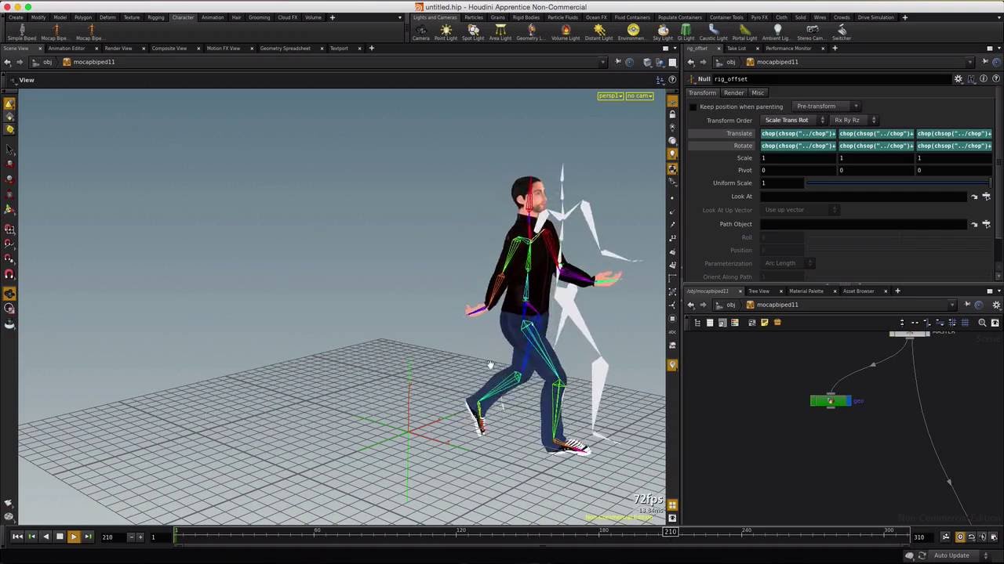This screenshot has width=1004, height=564.
Task: Open the no cam camera menu
Action: 639,96
